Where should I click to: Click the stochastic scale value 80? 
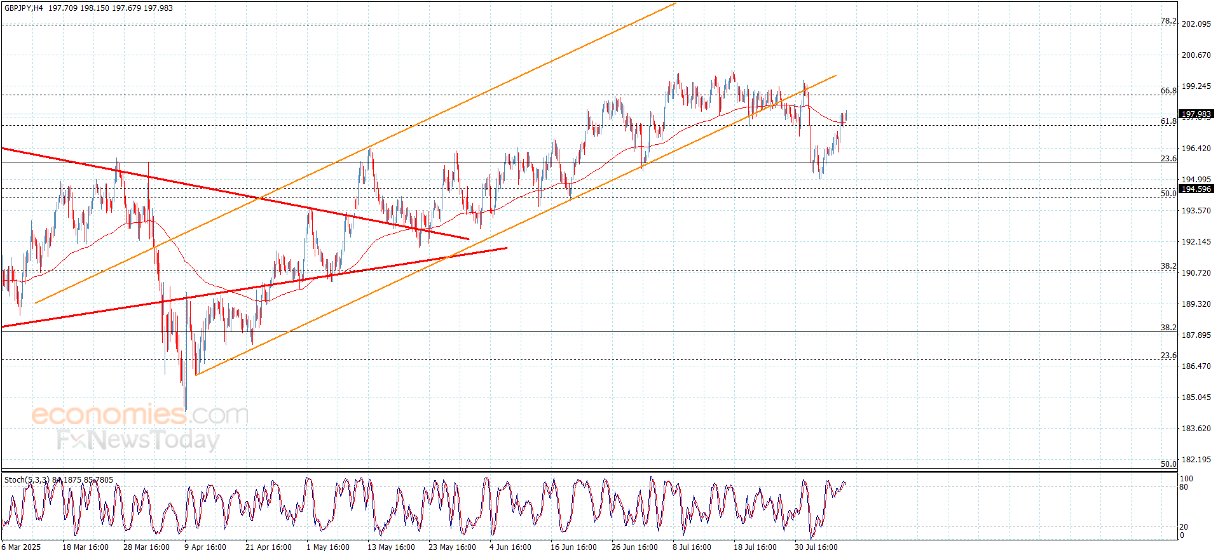(x=1184, y=488)
